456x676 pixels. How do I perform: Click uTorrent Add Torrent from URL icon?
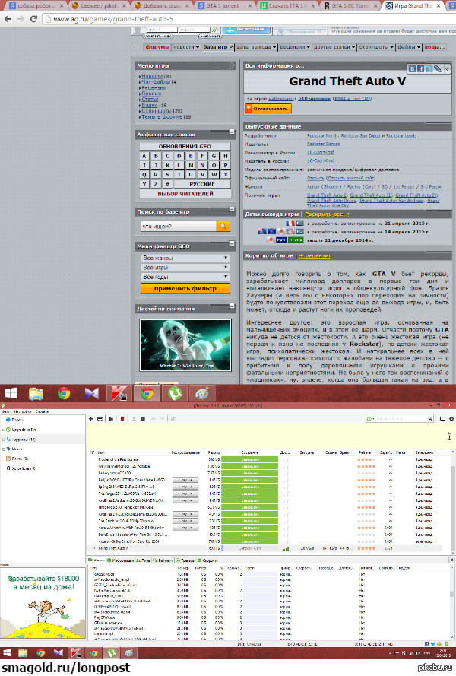click(x=100, y=419)
